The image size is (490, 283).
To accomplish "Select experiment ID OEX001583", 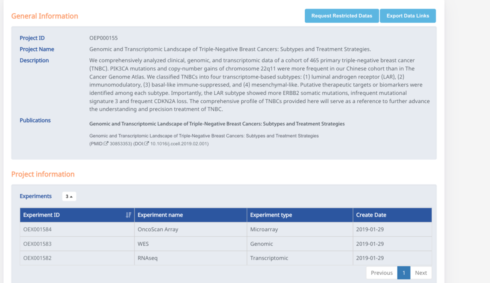I will 37,244.
